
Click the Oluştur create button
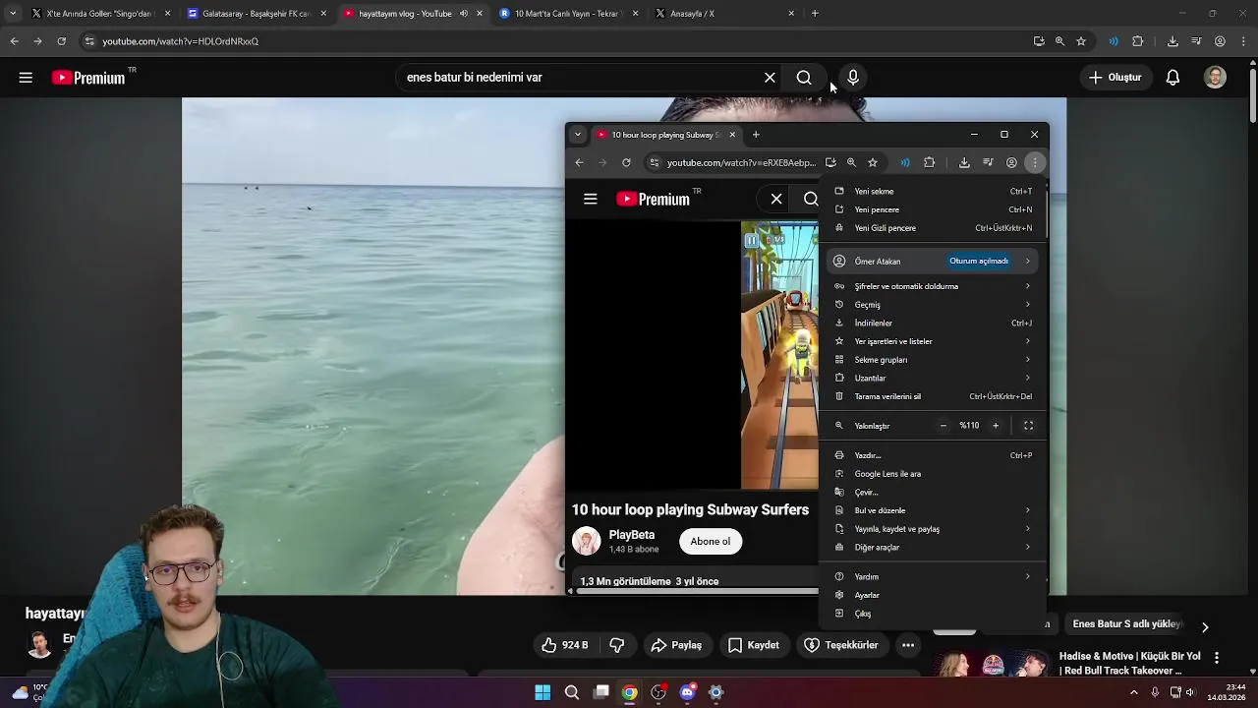click(1115, 78)
